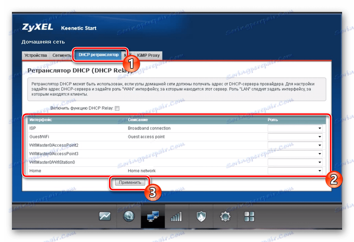Switch to the Сегменты tab

click(x=61, y=55)
